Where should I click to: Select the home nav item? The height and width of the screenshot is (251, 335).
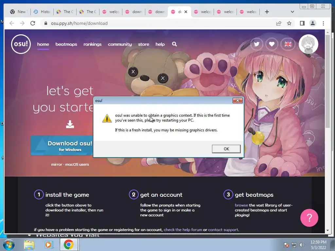tap(43, 44)
